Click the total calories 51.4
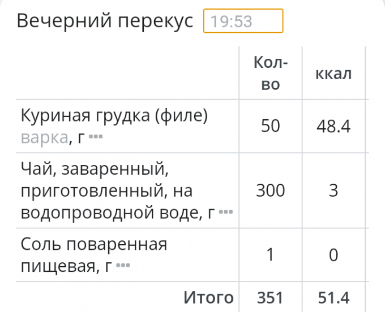Image resolution: width=385 pixels, height=312 pixels. coord(333,297)
